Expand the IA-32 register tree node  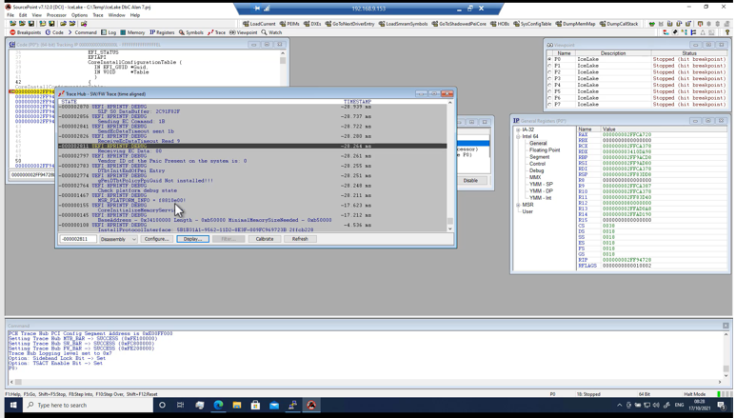pyautogui.click(x=518, y=129)
